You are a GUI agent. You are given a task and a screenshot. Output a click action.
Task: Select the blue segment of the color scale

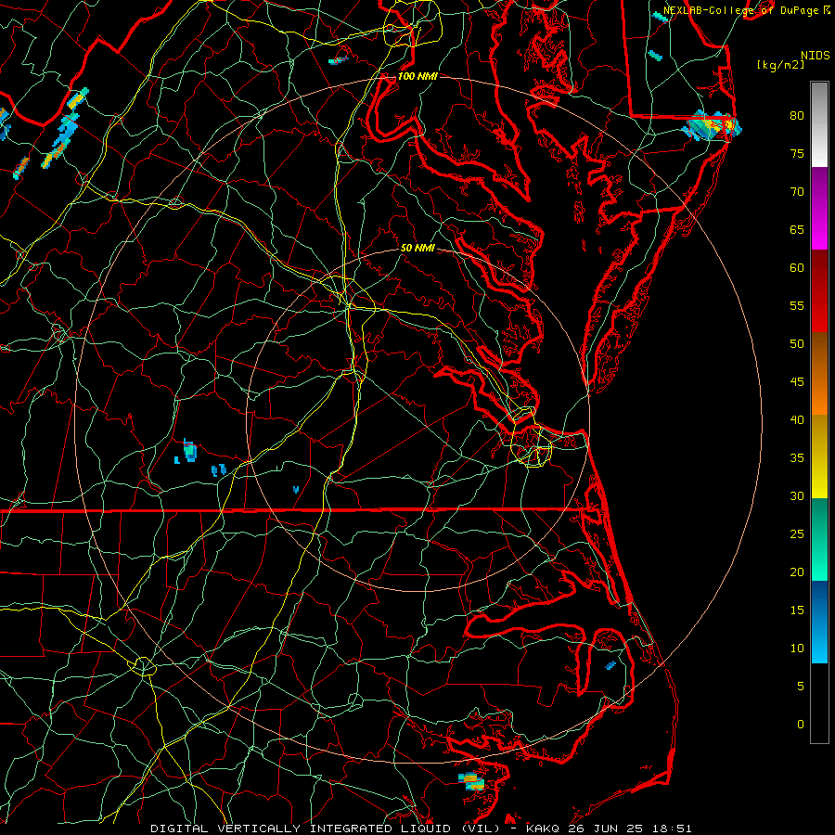819,622
